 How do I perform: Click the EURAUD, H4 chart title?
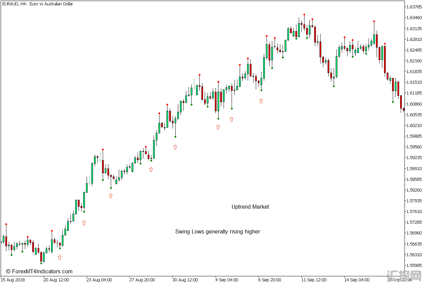(37, 4)
